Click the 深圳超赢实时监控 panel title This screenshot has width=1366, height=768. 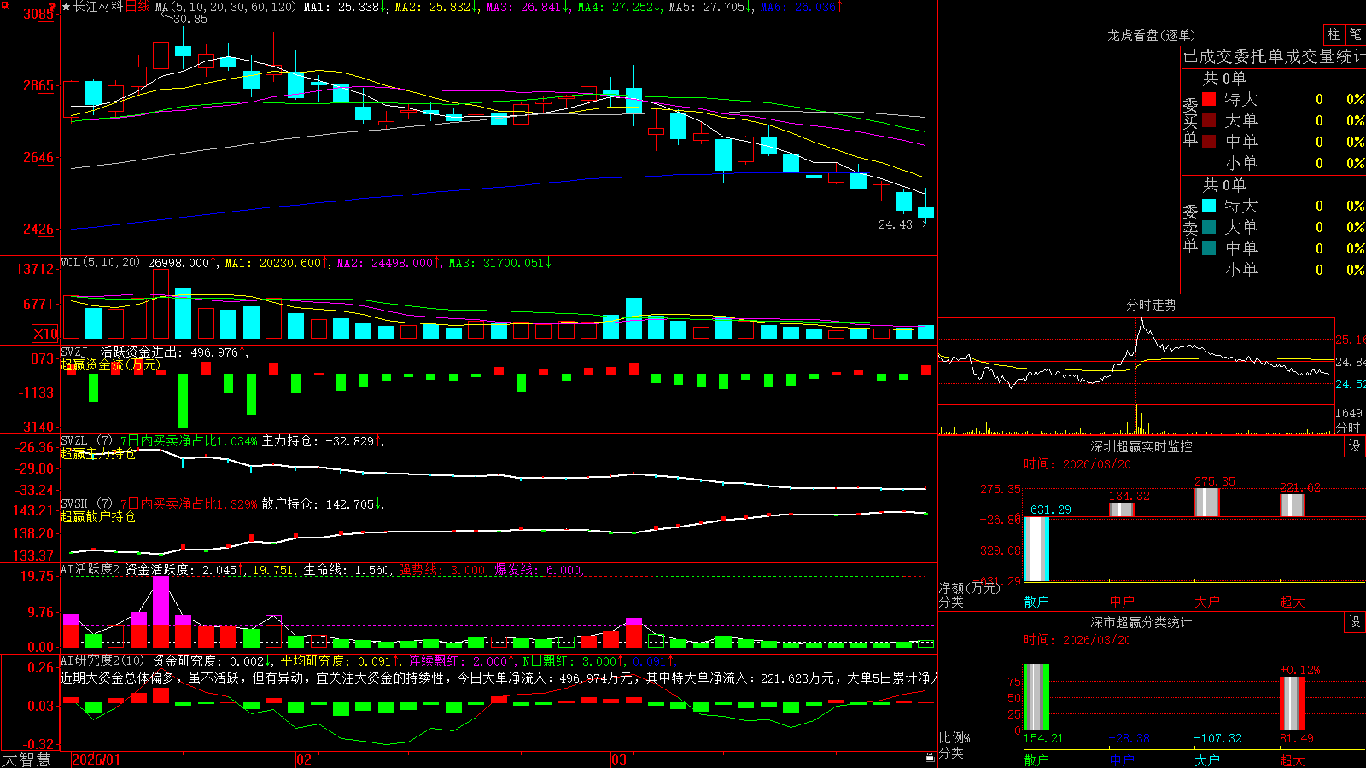1141,446
